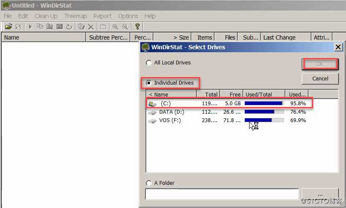Open the Options menu
346x208 pixels.
coord(128,16)
